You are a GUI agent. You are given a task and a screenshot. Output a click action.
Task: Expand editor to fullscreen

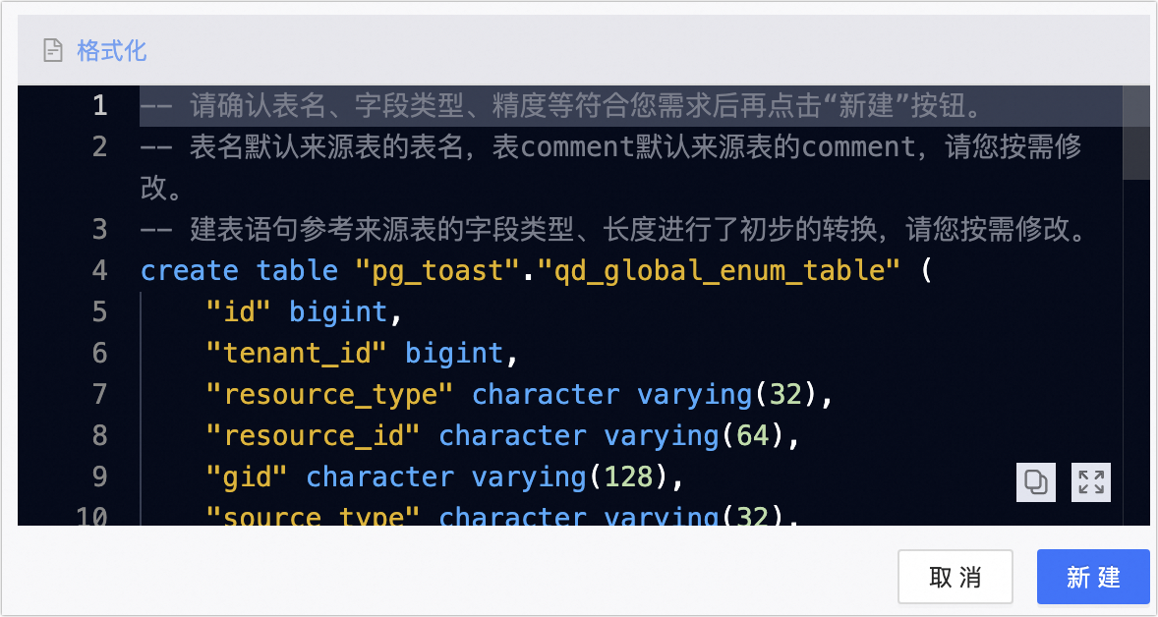tap(1091, 482)
